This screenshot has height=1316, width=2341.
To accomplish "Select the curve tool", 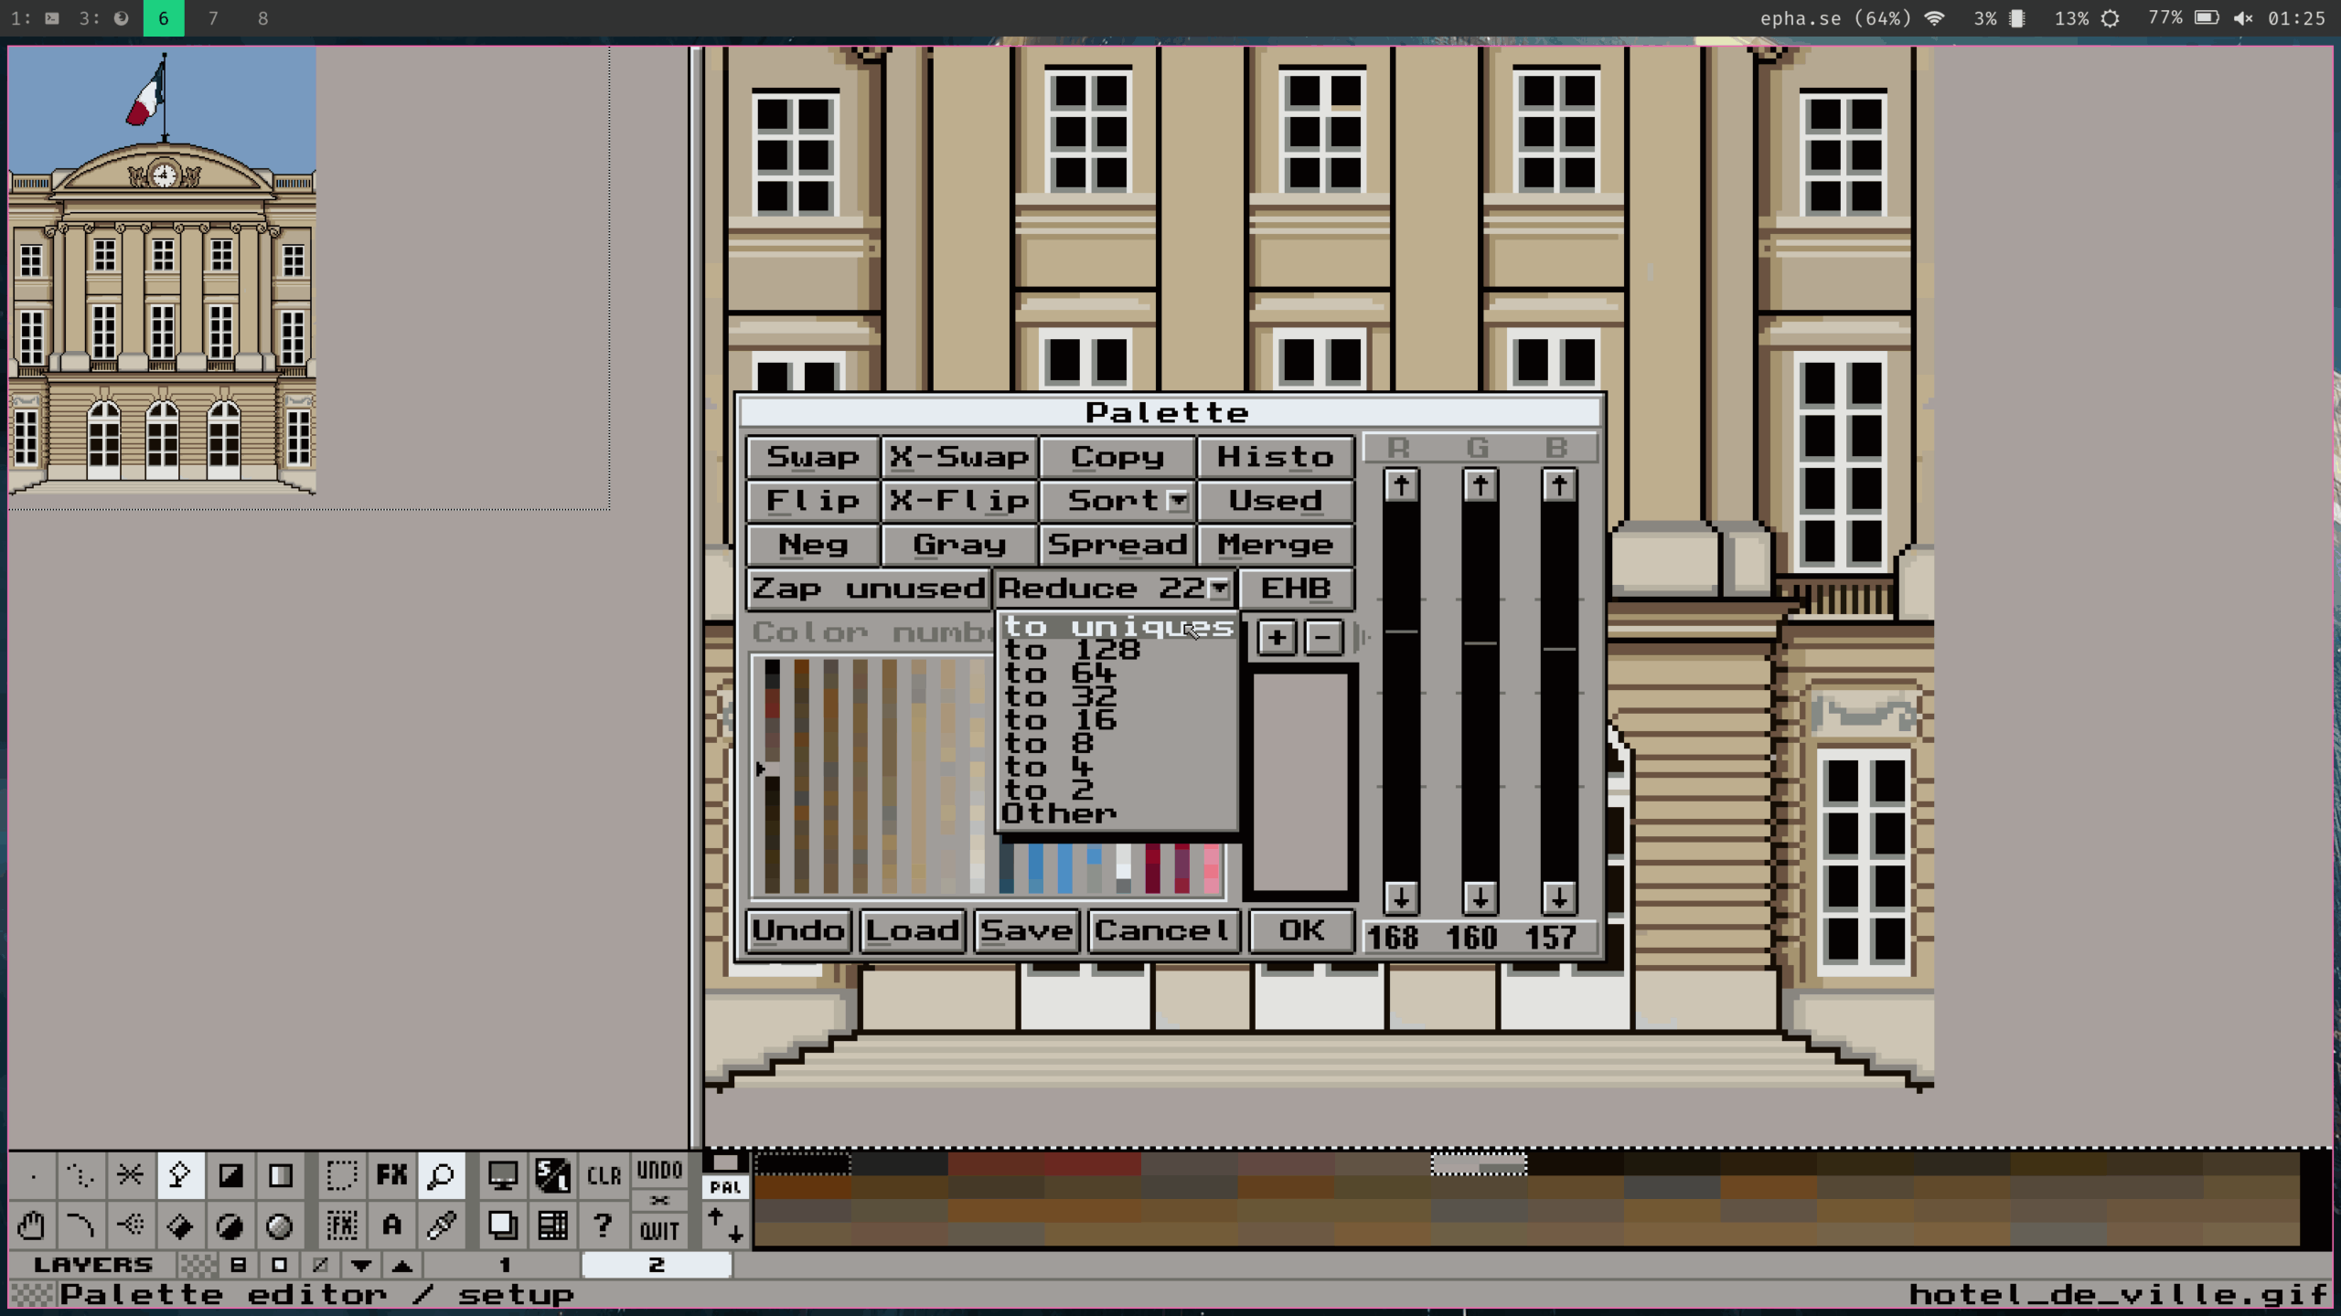I will click(x=80, y=1225).
